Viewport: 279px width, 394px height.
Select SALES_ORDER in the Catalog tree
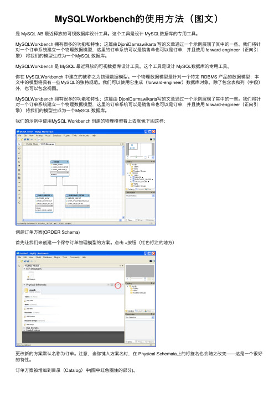(141, 181)
